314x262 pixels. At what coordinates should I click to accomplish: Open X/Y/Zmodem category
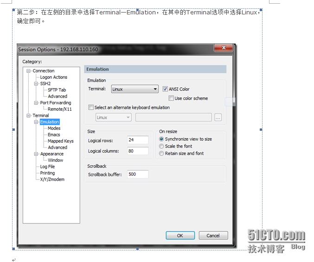[52, 179]
